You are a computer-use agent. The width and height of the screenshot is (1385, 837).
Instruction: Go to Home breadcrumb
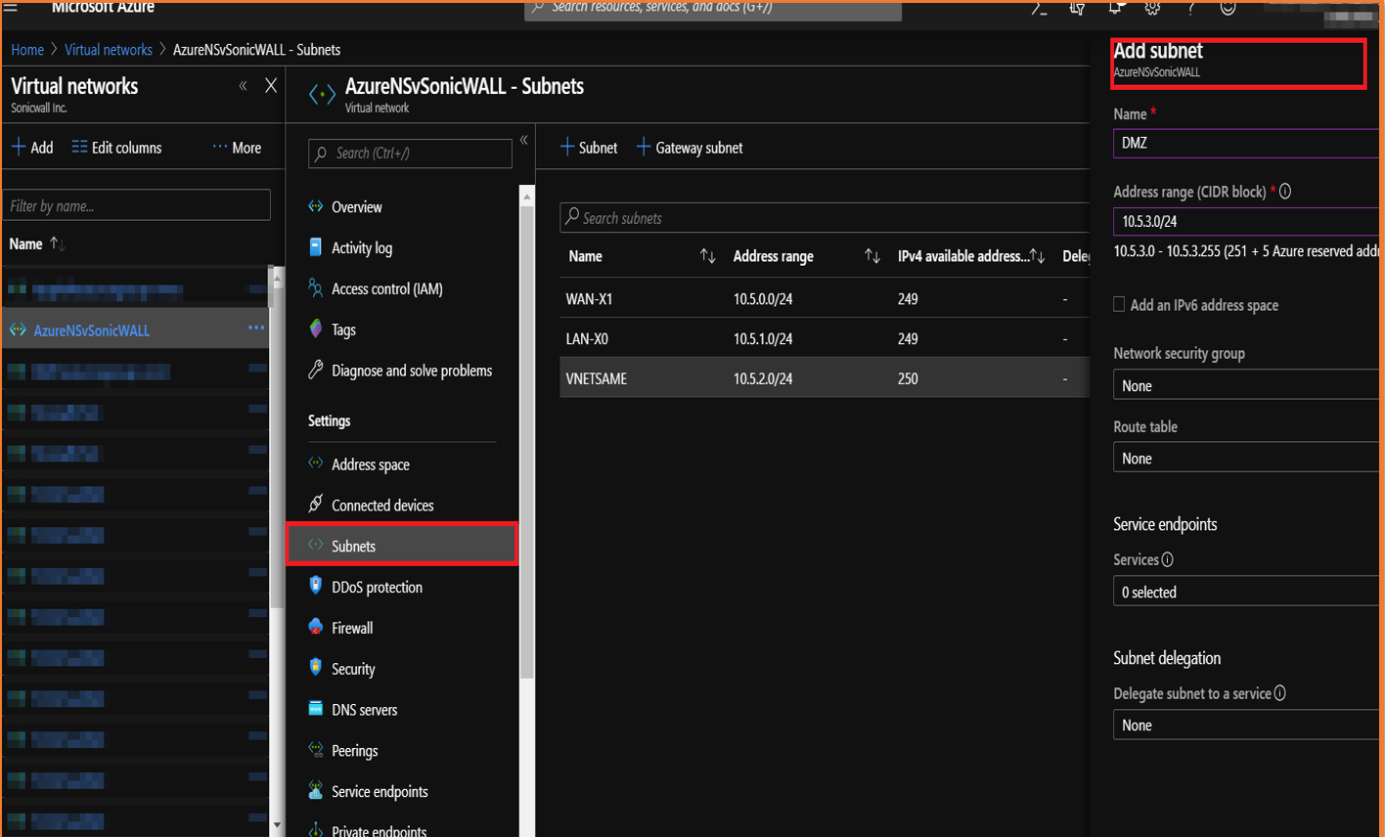coord(27,50)
